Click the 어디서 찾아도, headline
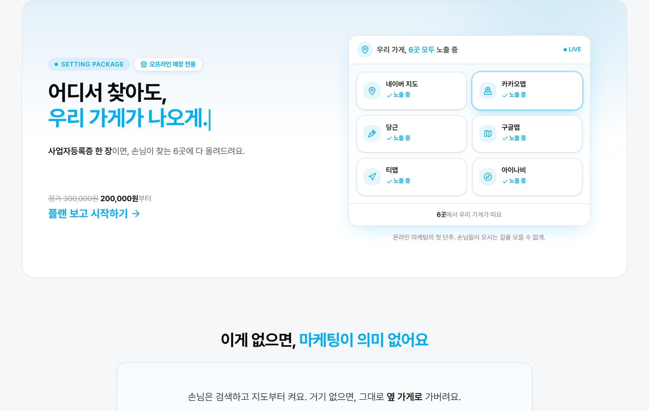Image resolution: width=649 pixels, height=411 pixels. [107, 93]
